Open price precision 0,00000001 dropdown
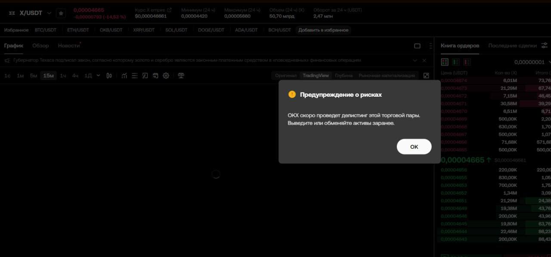551x257 pixels. (532, 62)
